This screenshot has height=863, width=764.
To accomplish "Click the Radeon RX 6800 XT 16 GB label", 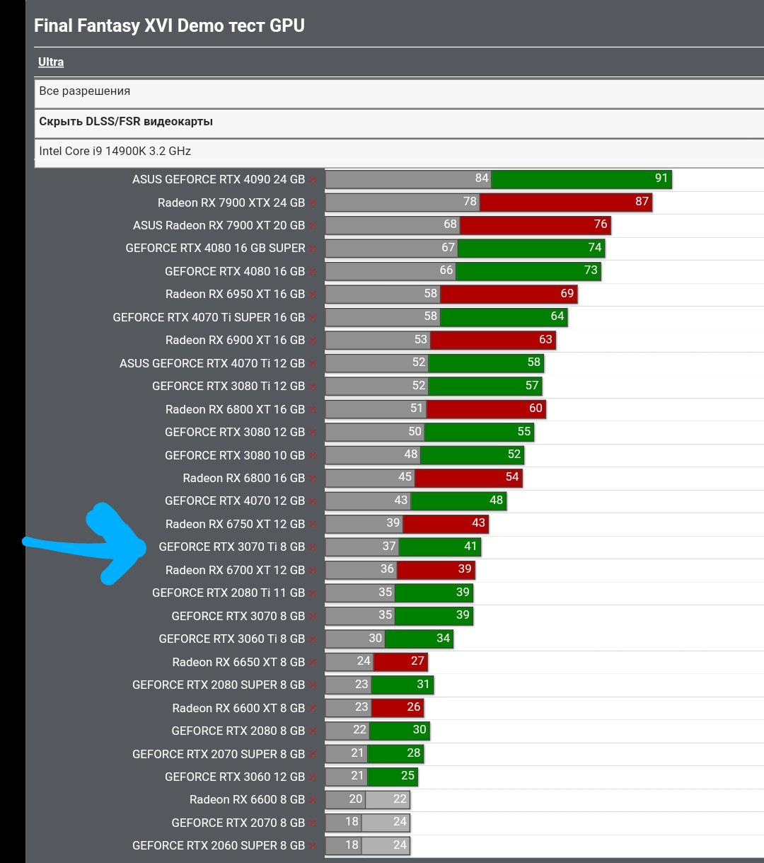I will 235,410.
